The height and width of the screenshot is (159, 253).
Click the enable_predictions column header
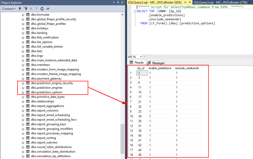tap(160, 68)
